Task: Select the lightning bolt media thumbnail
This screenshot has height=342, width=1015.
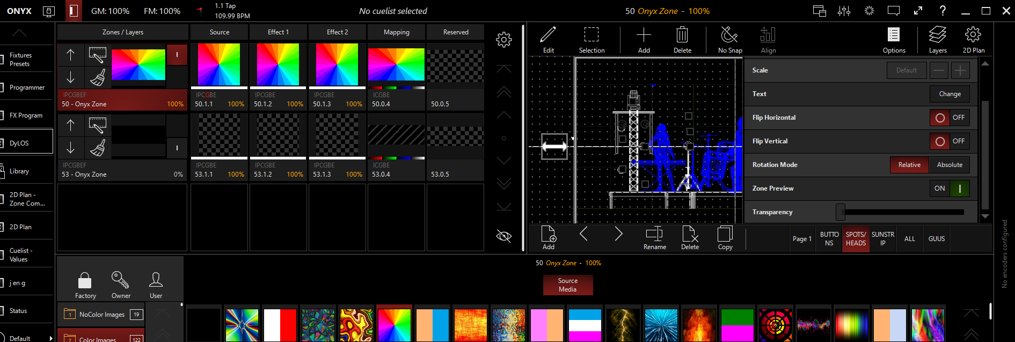Action: pos(623,325)
